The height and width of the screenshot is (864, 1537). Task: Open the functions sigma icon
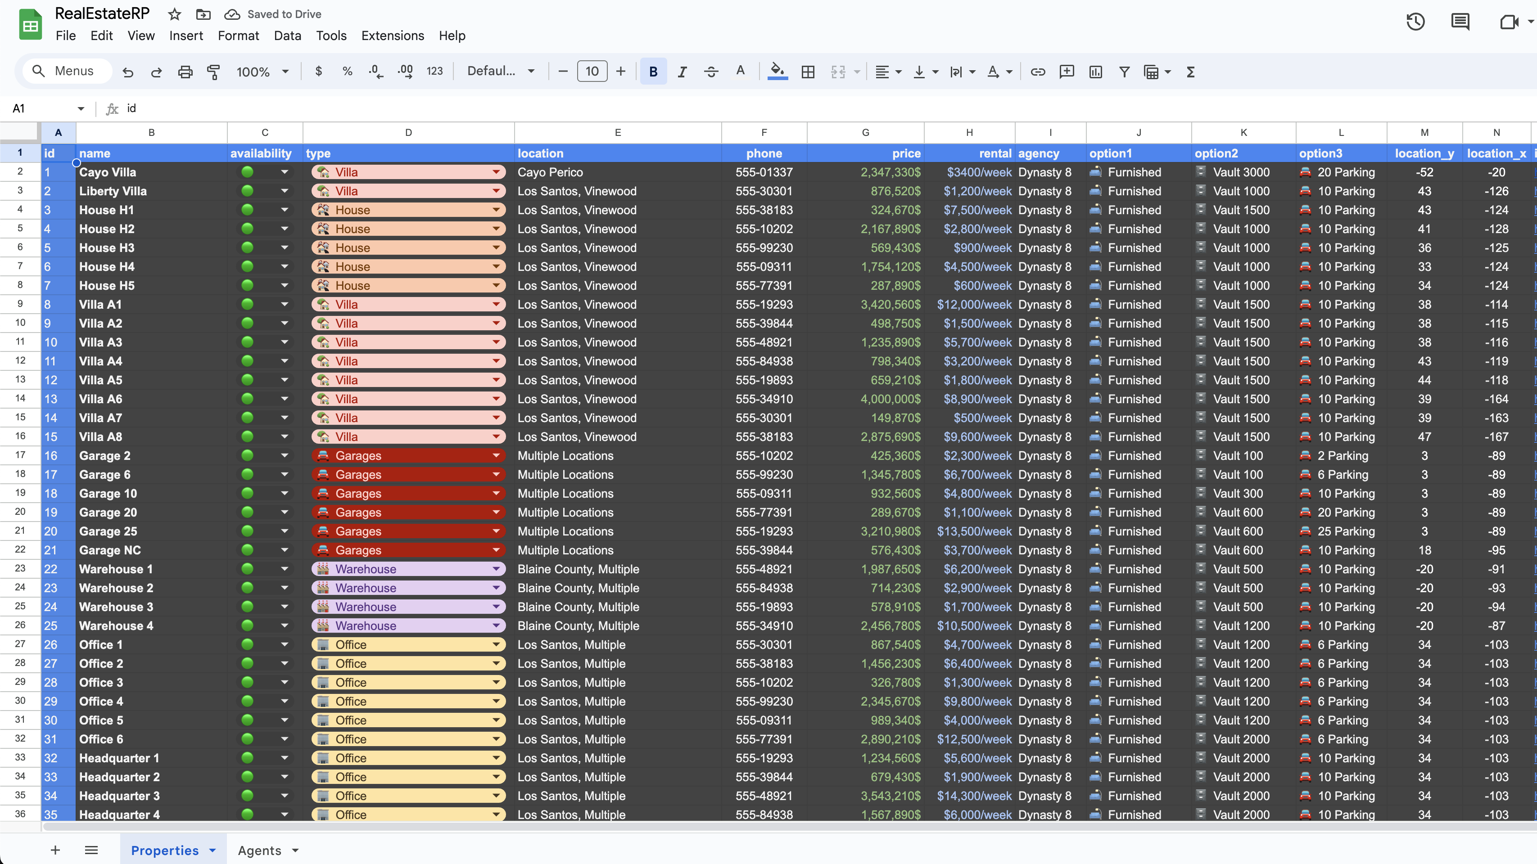tap(1190, 72)
